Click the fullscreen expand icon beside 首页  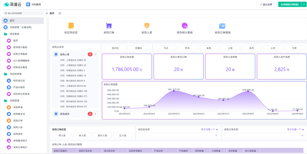[60, 13]
